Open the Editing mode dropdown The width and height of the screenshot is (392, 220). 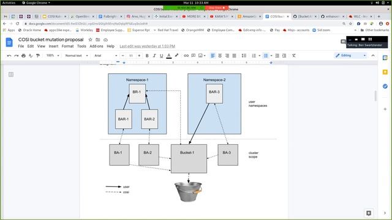coord(351,56)
